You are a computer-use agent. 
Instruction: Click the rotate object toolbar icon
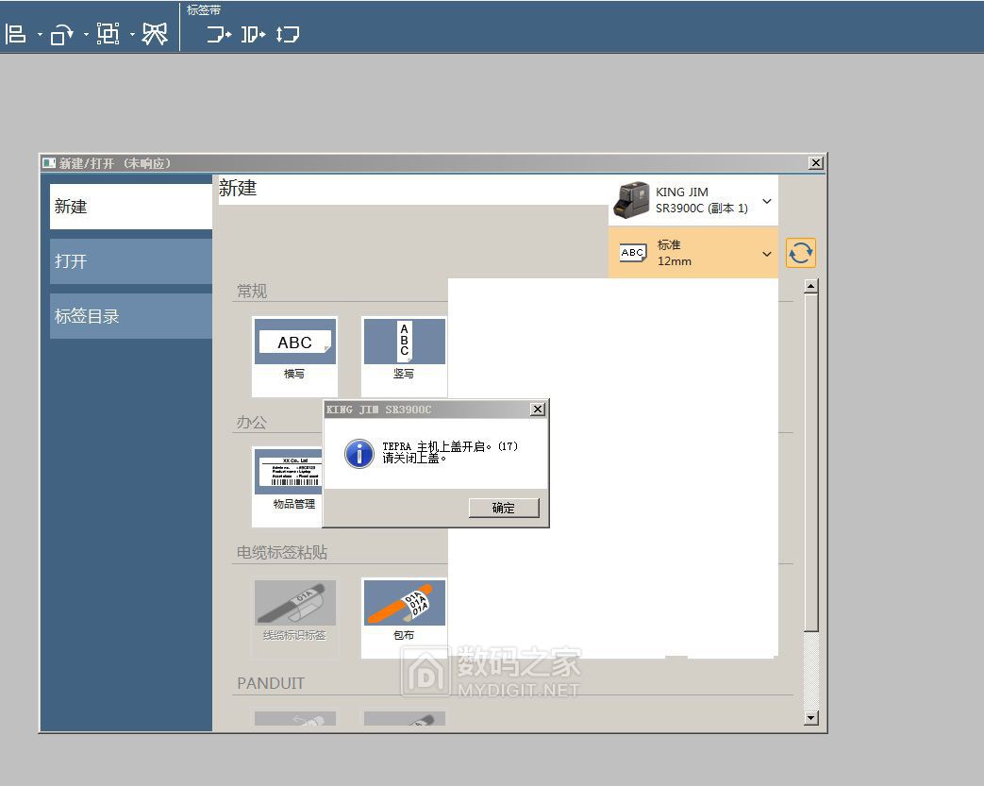click(61, 34)
